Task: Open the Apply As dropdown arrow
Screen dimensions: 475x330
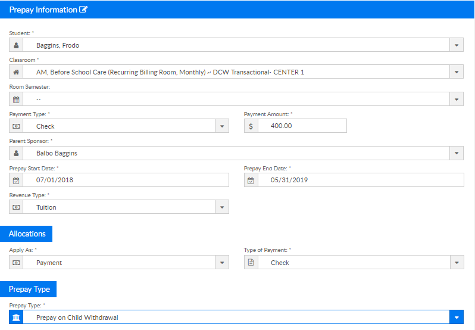Action: pos(222,263)
